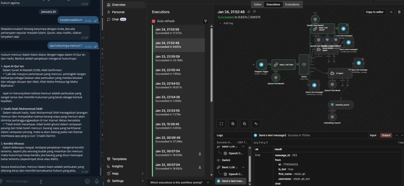Select the Embeddings OpenAI node
This screenshot has height=186, width=404.
coord(332,117)
